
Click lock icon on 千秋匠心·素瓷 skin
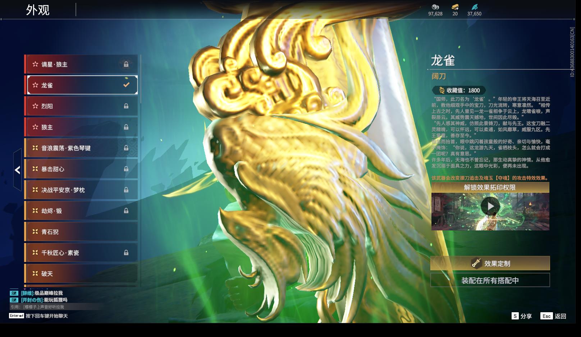tap(126, 253)
